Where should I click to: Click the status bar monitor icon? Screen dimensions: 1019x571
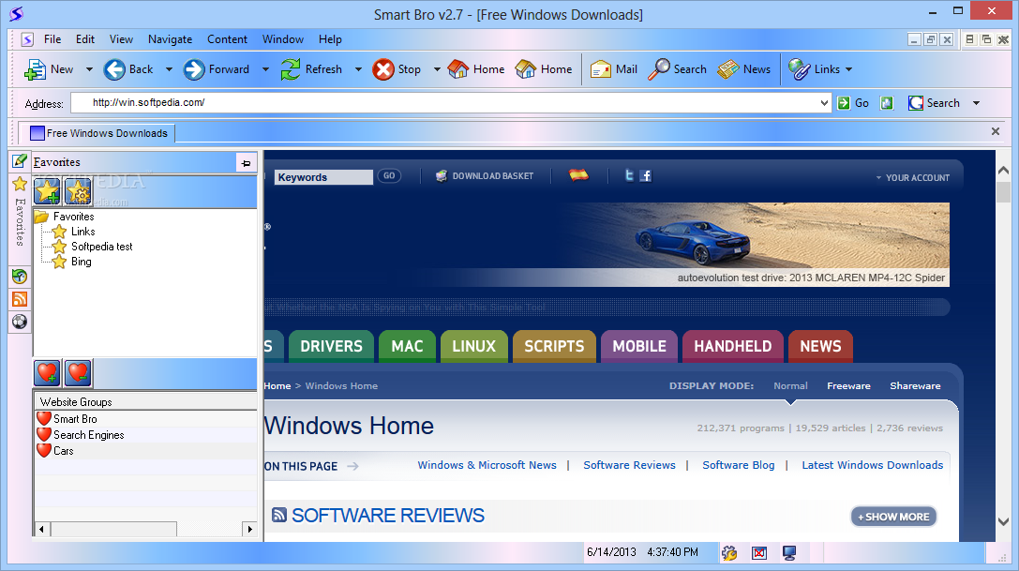789,553
